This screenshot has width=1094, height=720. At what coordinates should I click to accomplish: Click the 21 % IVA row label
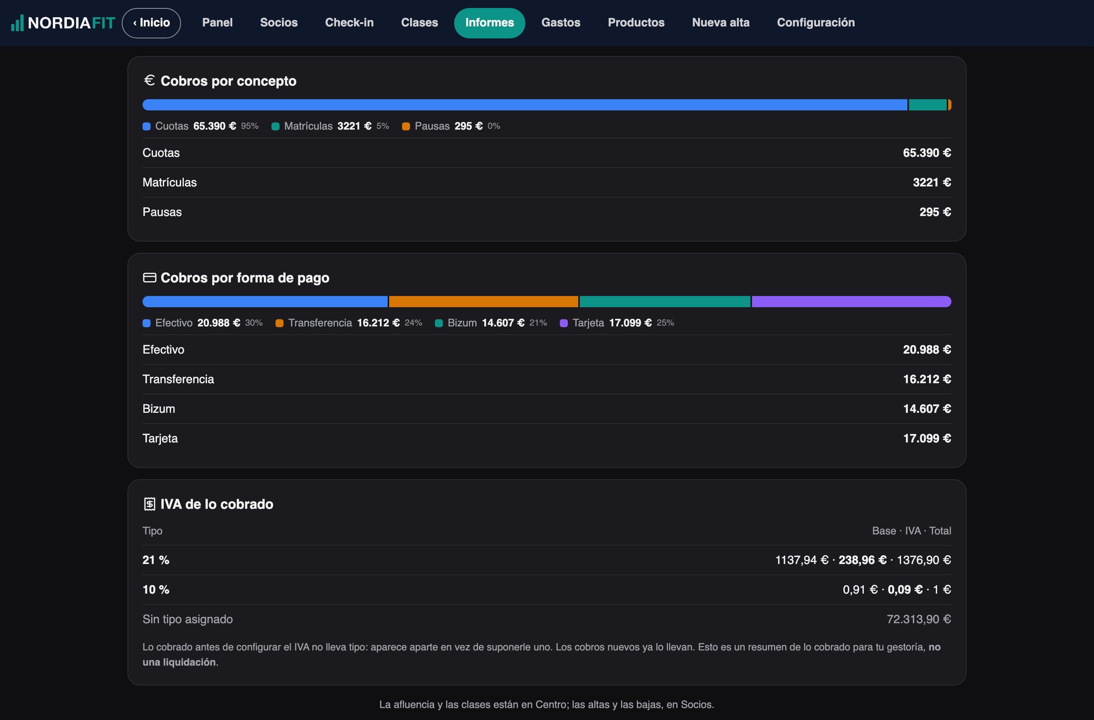click(156, 560)
